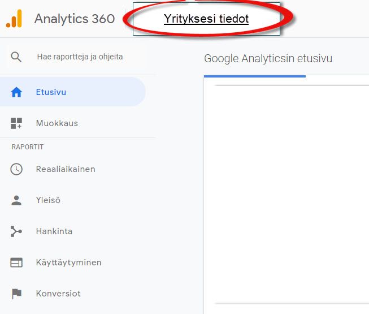Select Etusivu in the sidebar
The width and height of the screenshot is (369, 314).
tap(51, 92)
